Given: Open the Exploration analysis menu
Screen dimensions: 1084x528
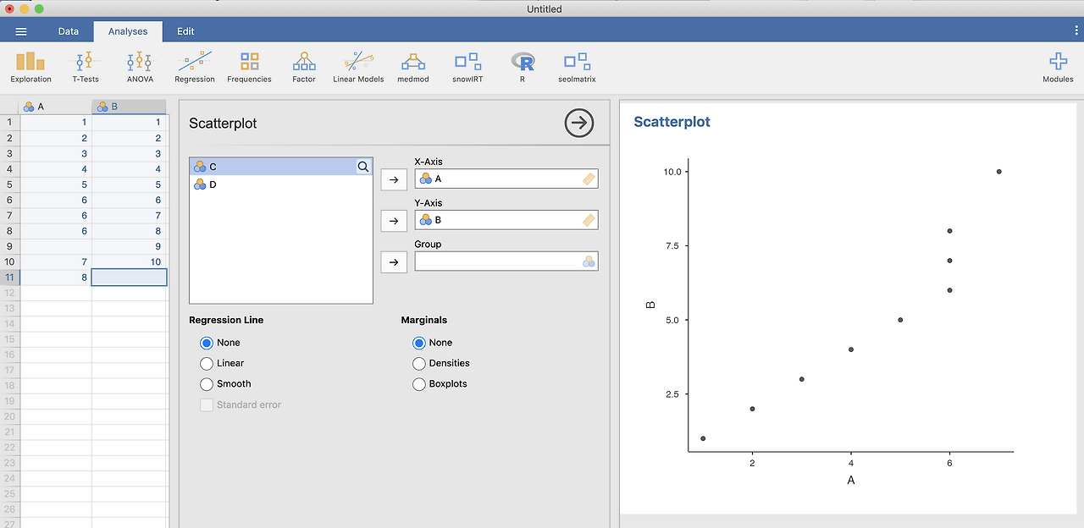Looking at the screenshot, I should (x=30, y=67).
